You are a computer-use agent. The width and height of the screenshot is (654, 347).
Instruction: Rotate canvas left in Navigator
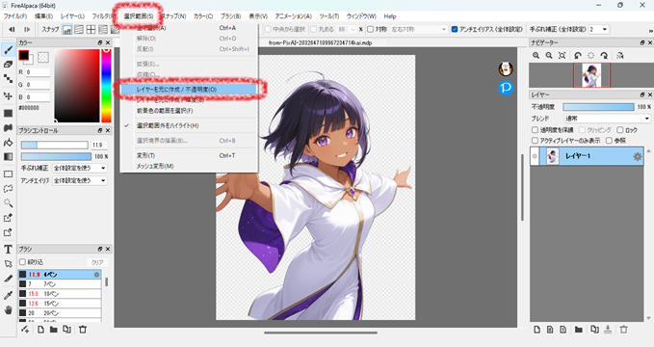click(x=578, y=56)
